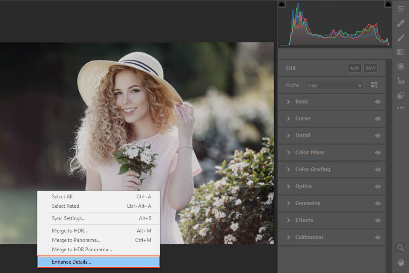The width and height of the screenshot is (409, 273).
Task: Expand the Color Grading panel
Action: coord(312,169)
